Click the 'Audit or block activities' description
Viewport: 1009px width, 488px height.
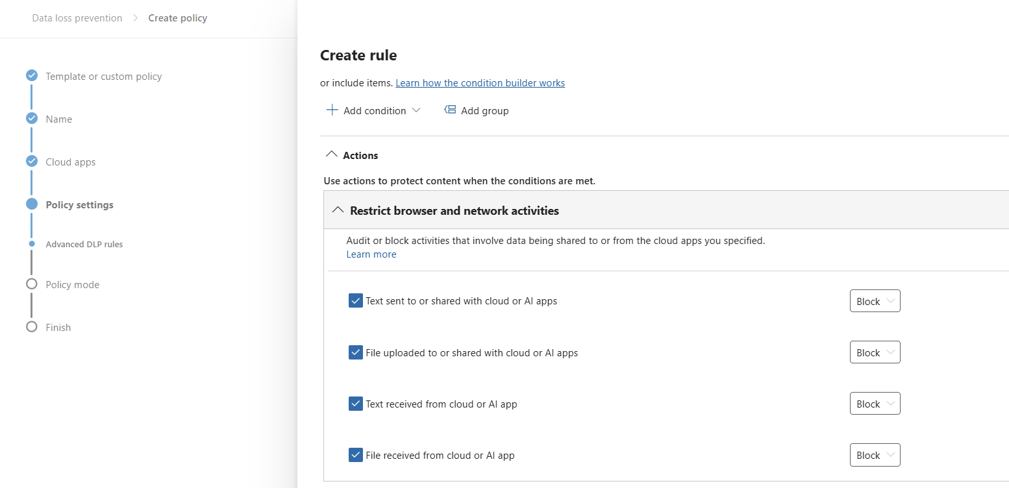pyautogui.click(x=556, y=240)
